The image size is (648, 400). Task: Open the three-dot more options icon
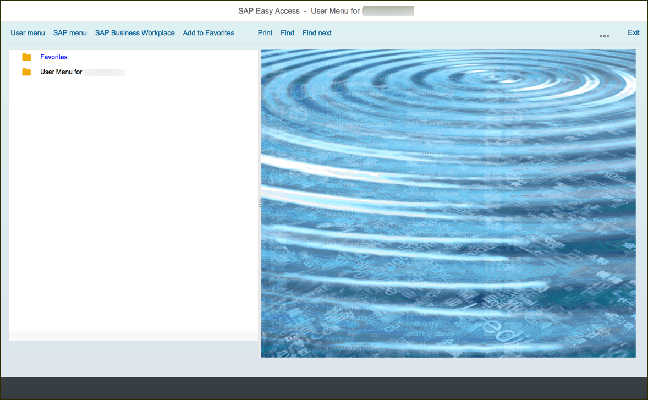604,36
